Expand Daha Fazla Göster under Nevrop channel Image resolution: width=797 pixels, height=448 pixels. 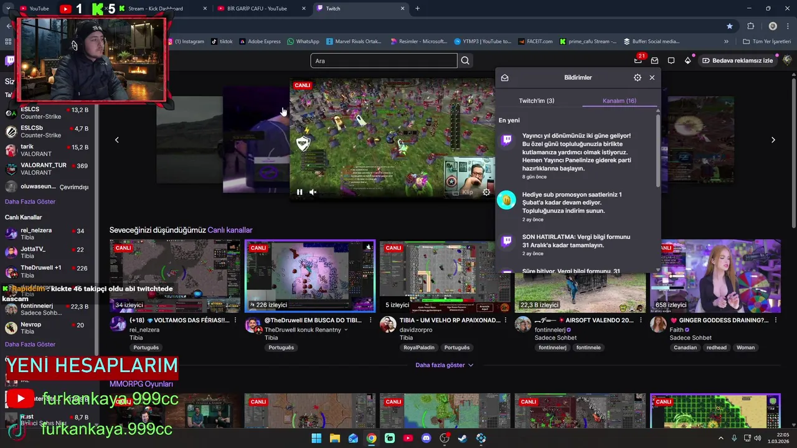pyautogui.click(x=30, y=344)
